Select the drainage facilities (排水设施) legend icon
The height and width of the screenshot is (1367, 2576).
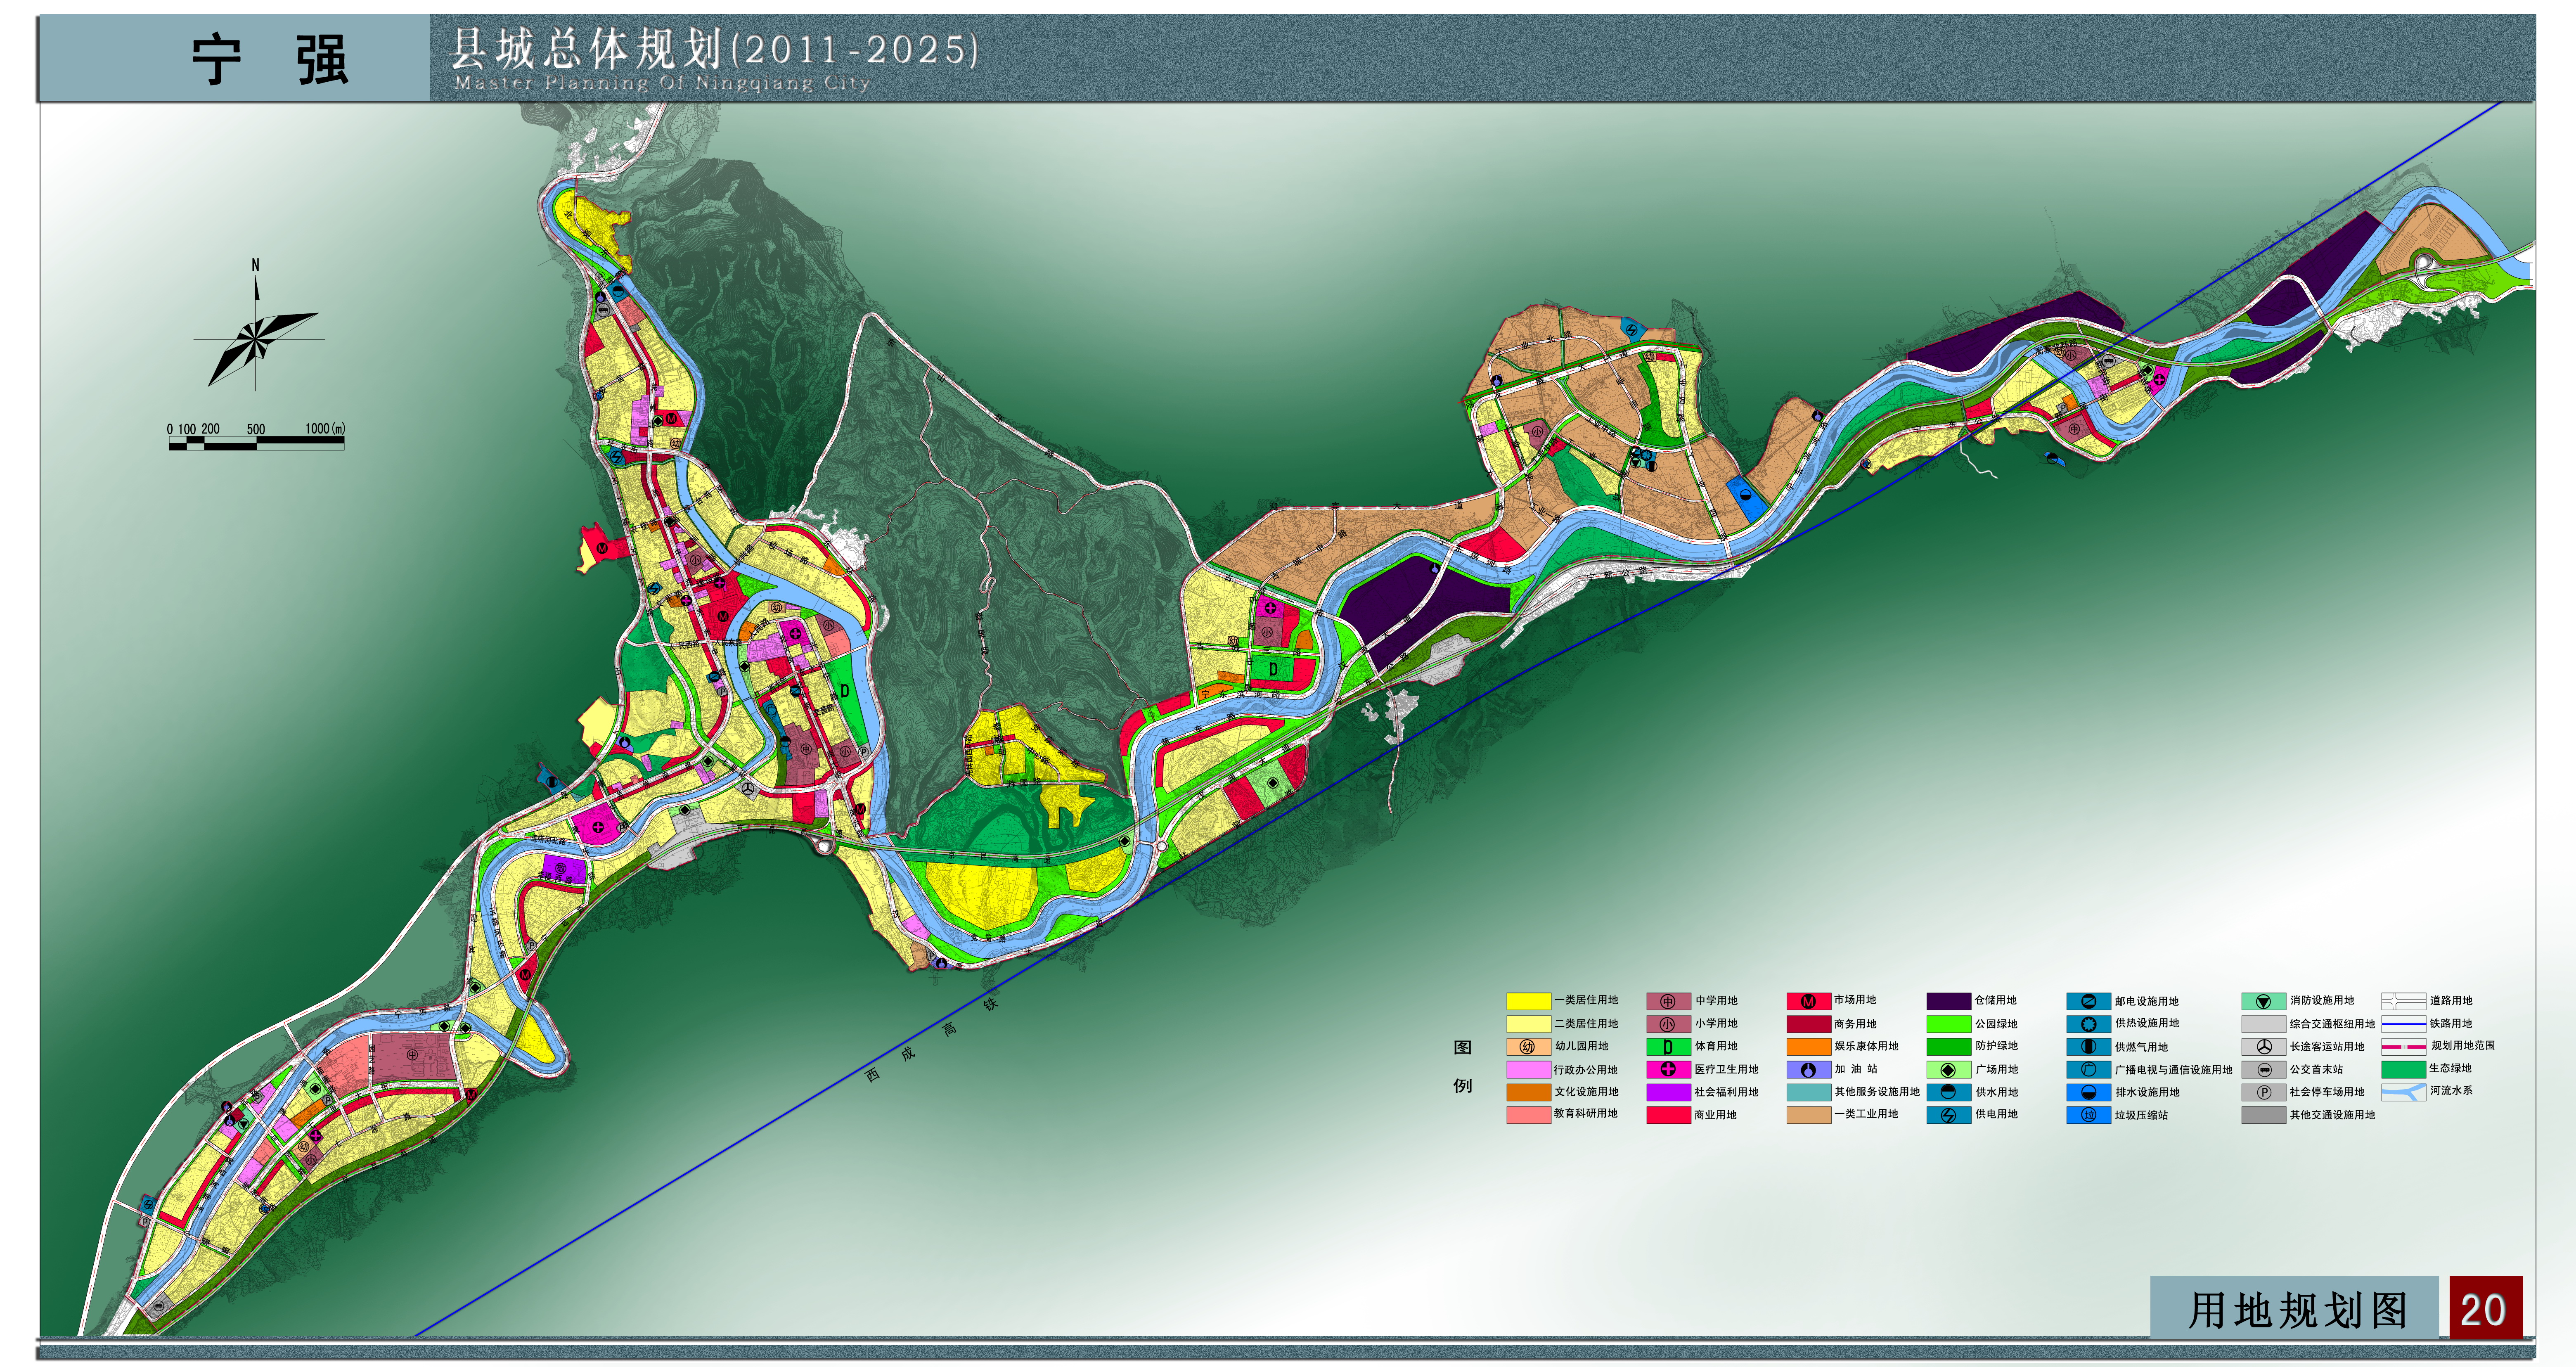point(2088,1092)
